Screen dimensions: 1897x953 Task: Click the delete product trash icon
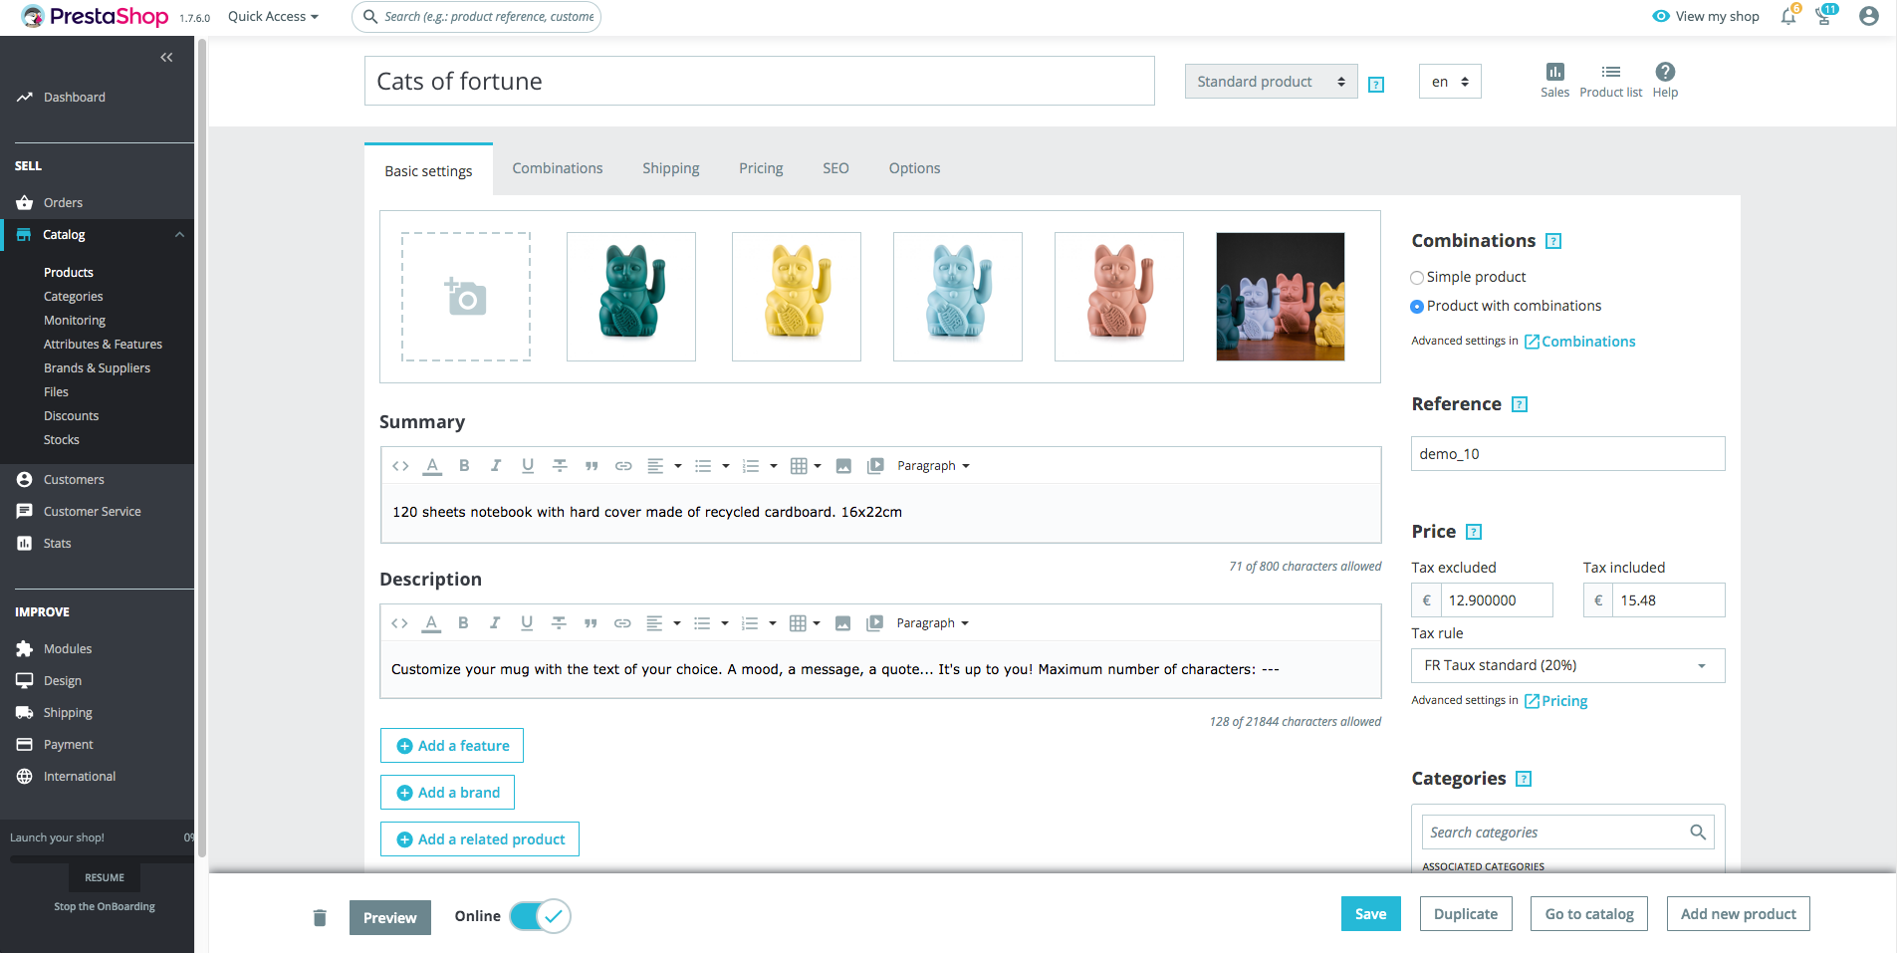320,917
